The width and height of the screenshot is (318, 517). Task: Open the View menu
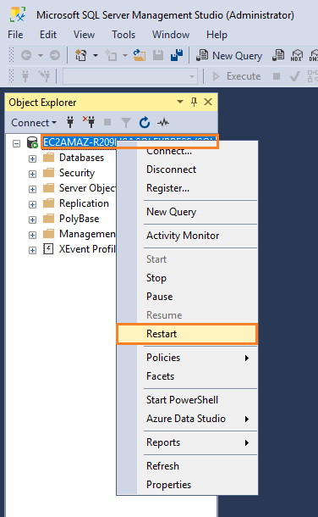point(84,35)
